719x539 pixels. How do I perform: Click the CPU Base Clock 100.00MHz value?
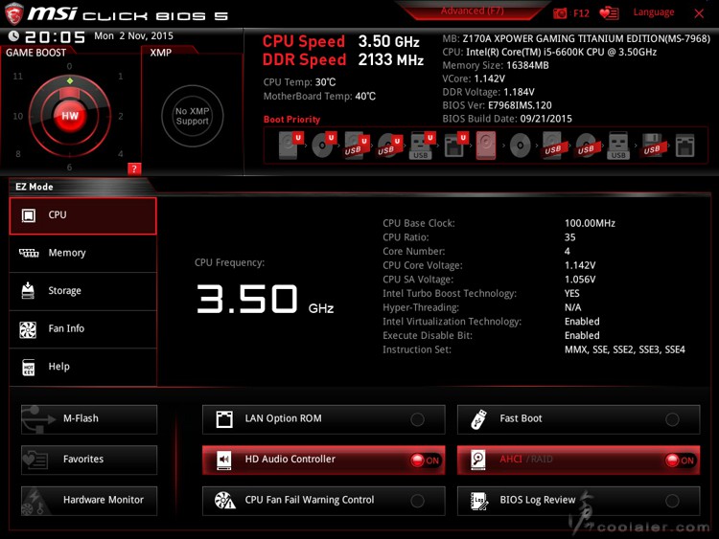[x=590, y=223]
